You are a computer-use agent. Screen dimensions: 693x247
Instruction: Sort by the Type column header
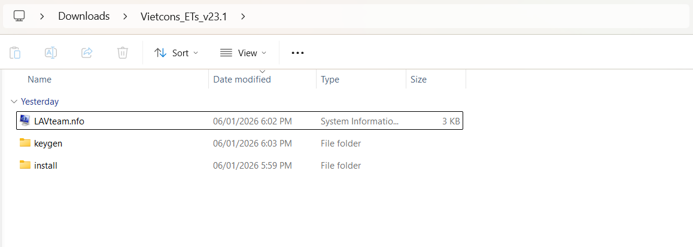pyautogui.click(x=330, y=80)
